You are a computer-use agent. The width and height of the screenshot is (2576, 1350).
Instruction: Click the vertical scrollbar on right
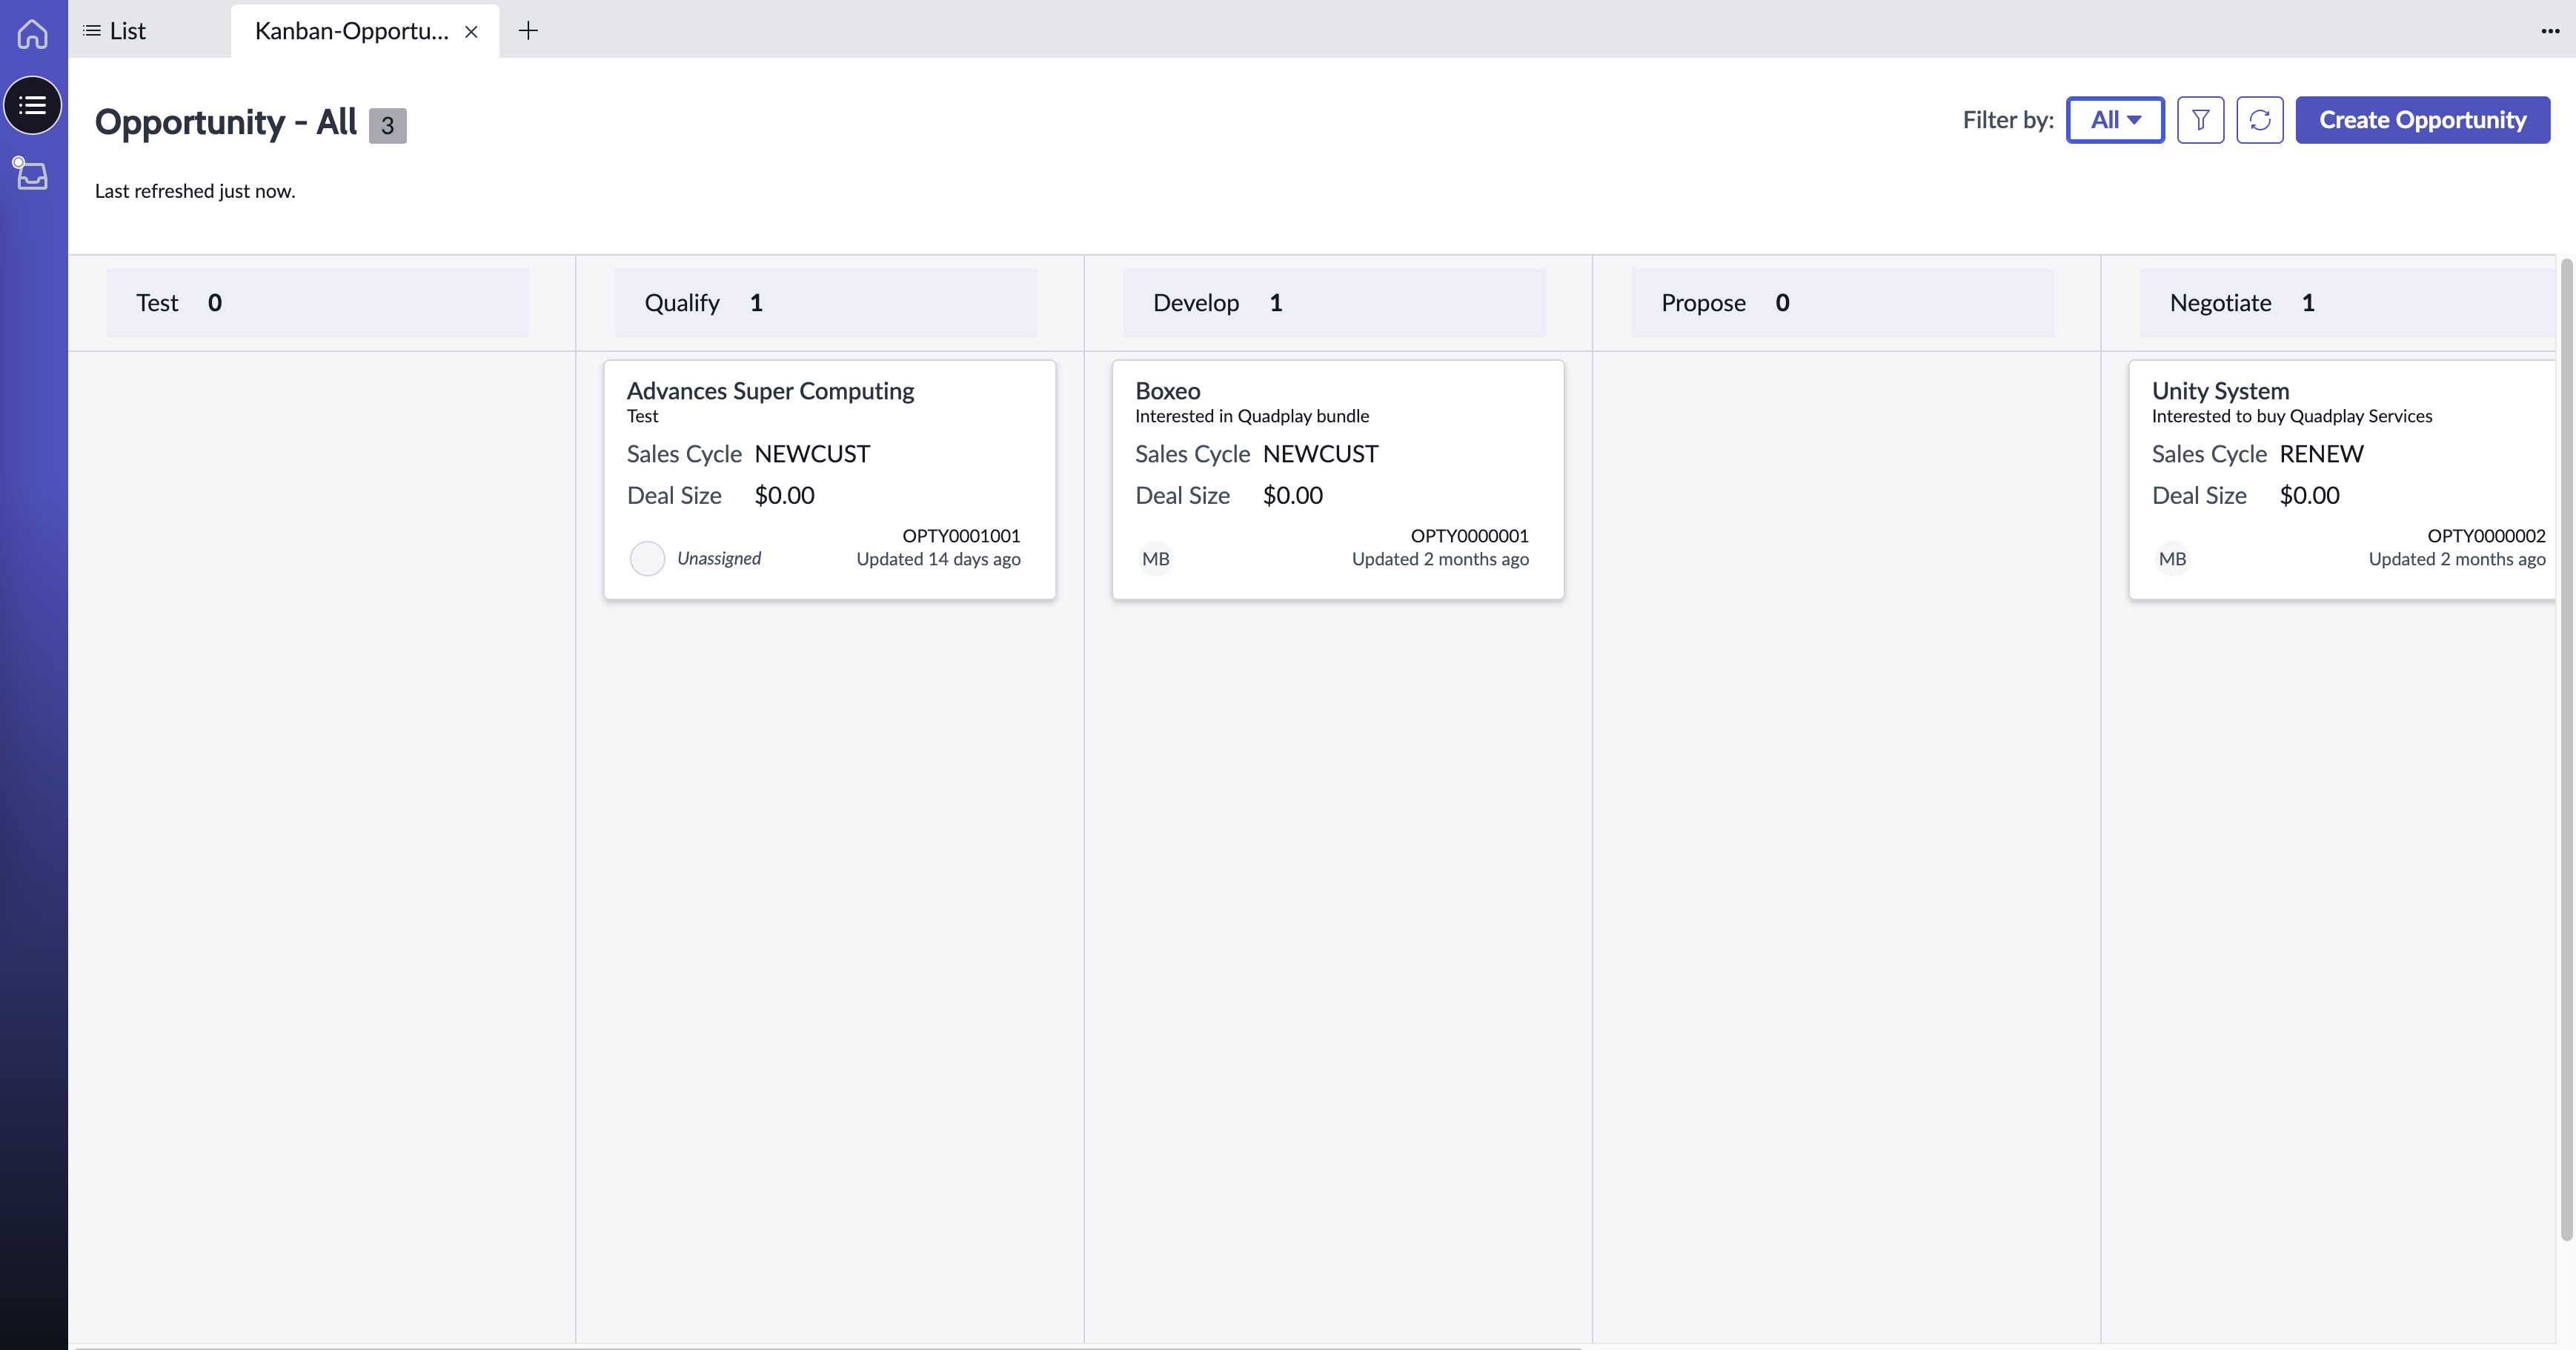pyautogui.click(x=2566, y=750)
